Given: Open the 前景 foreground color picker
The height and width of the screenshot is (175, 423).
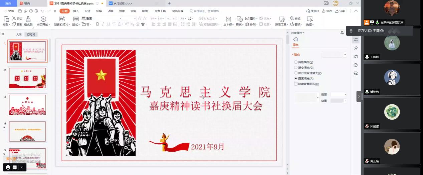Looking at the screenshot, I should pos(338,95).
